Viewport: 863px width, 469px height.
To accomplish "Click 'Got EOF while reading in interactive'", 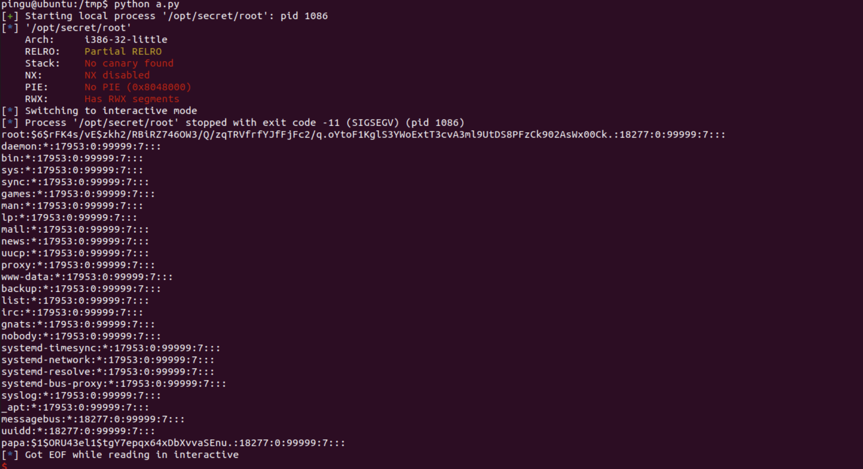I will tap(132, 455).
